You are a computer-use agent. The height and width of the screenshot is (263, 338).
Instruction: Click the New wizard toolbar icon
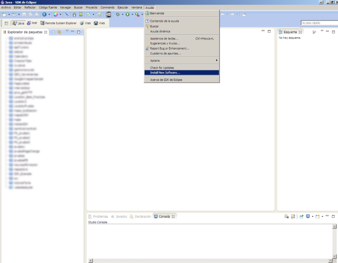pyautogui.click(x=4, y=15)
